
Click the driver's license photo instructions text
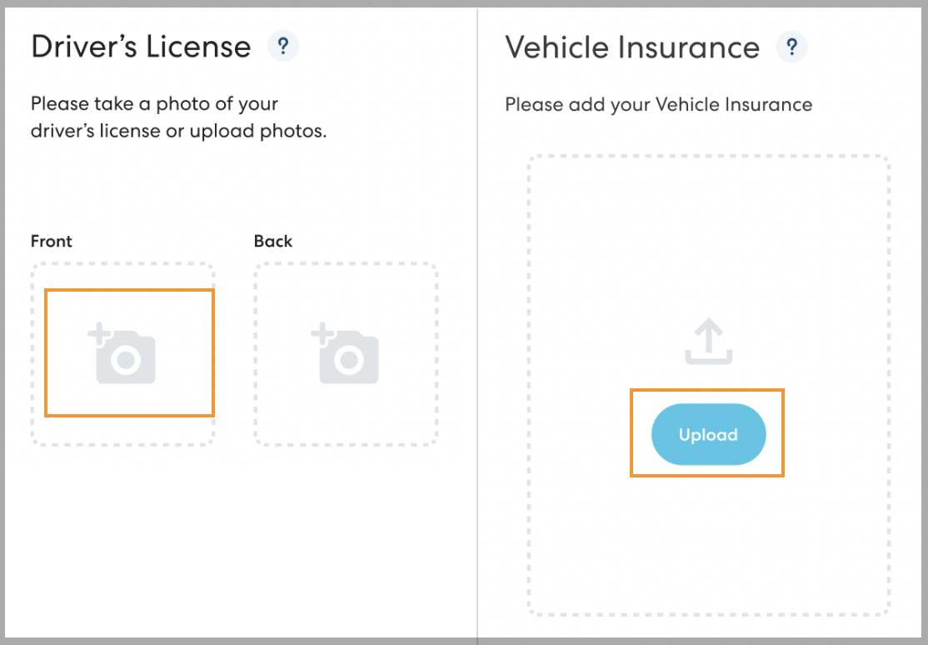click(x=178, y=117)
